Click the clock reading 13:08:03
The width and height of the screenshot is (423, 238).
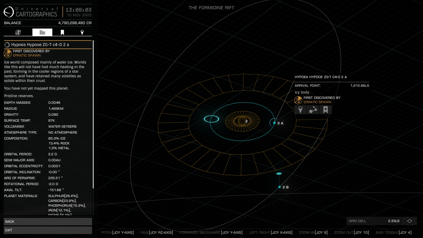(79, 10)
